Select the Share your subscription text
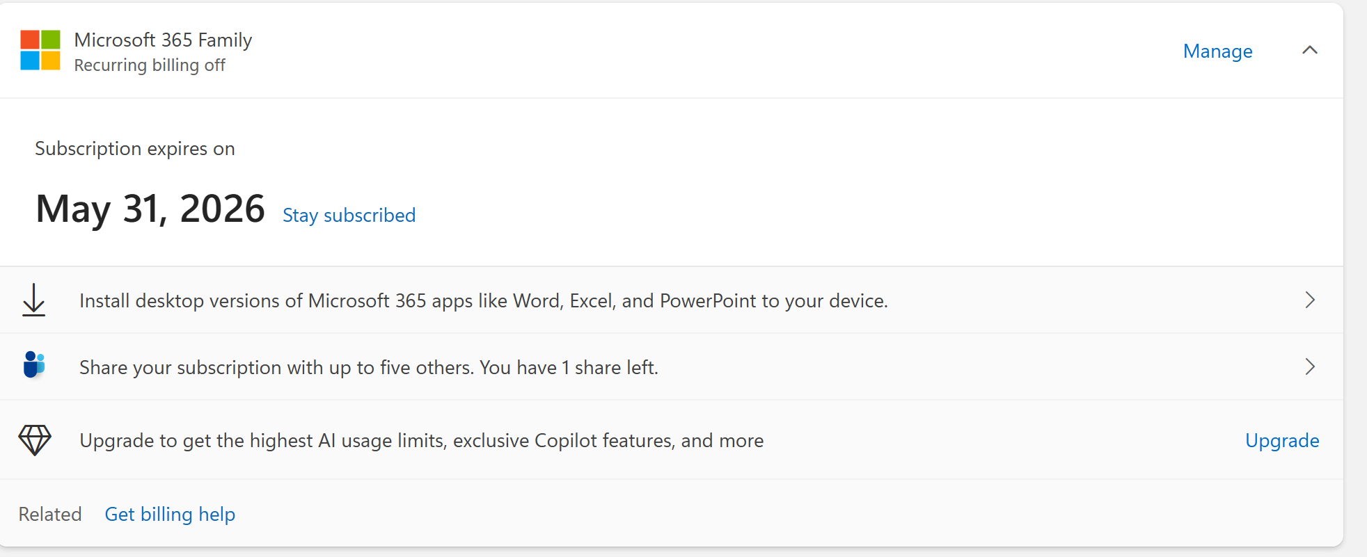1367x557 pixels. (369, 367)
